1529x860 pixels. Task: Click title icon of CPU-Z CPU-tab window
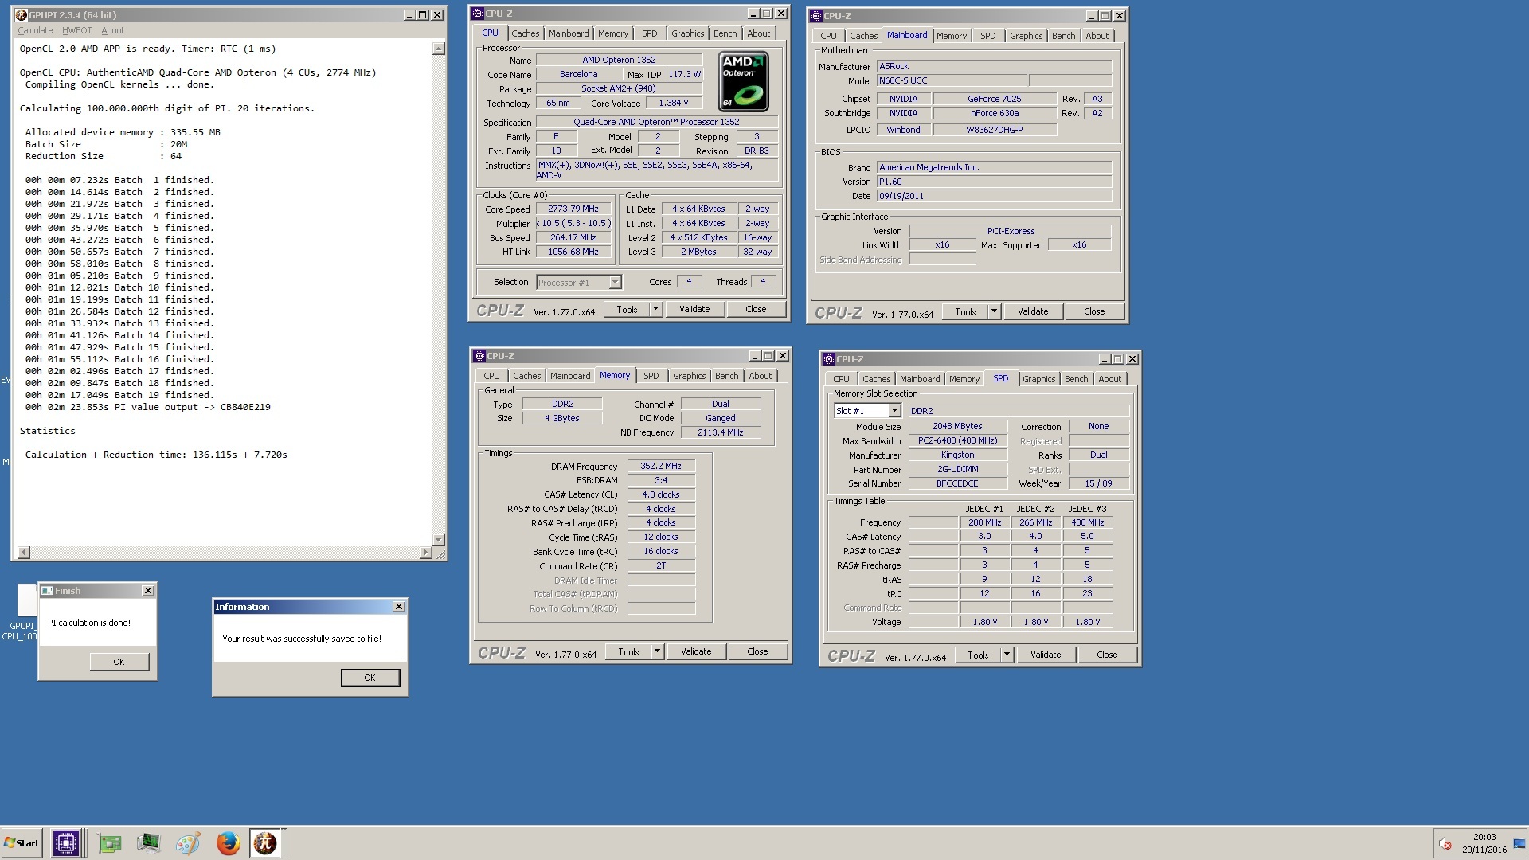[x=478, y=14]
